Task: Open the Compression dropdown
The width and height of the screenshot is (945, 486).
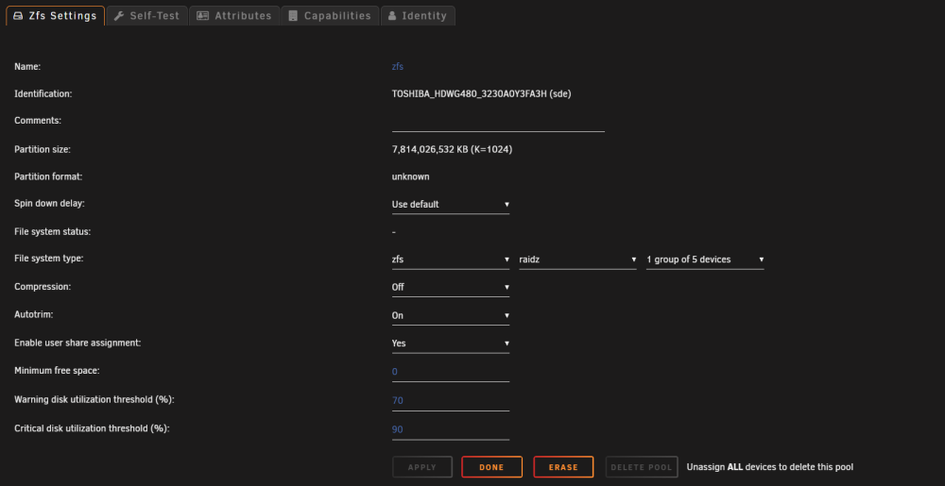Action: tap(450, 288)
